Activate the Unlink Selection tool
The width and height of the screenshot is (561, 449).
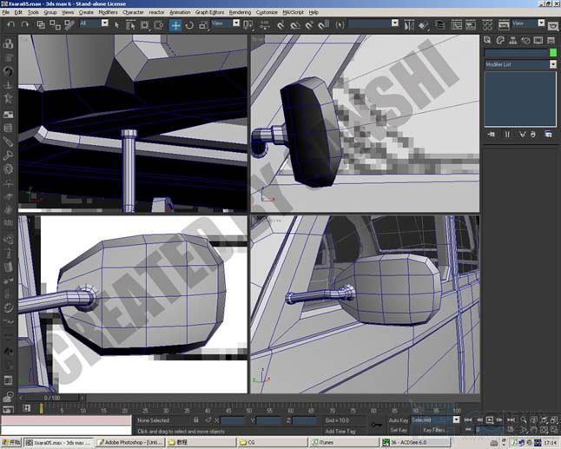(55, 24)
